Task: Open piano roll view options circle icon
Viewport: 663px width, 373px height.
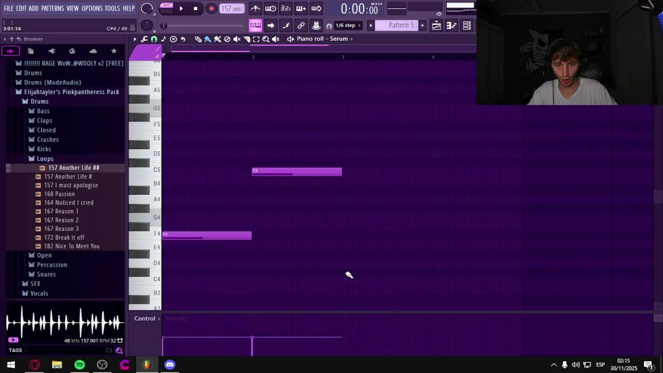Action: pyautogui.click(x=174, y=39)
